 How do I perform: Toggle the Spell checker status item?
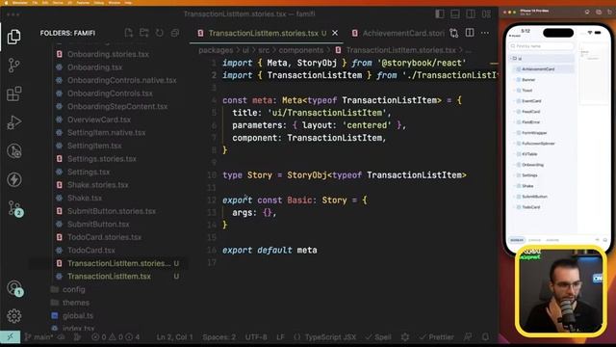378,337
